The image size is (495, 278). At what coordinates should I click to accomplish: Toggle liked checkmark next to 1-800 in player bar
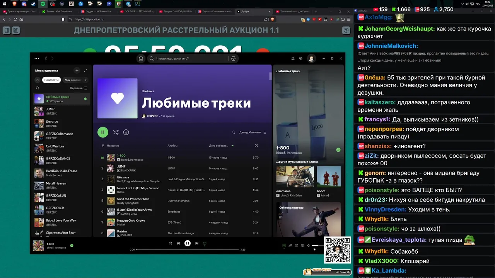pyautogui.click(x=72, y=246)
